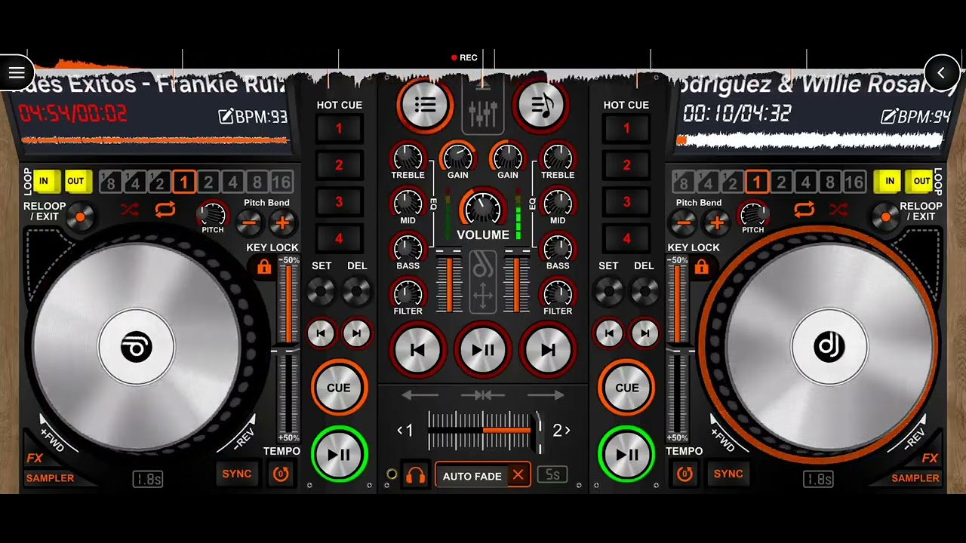Trigger left deck Hot Cue 3
Viewport: 966px width, 543px height.
pyautogui.click(x=339, y=202)
